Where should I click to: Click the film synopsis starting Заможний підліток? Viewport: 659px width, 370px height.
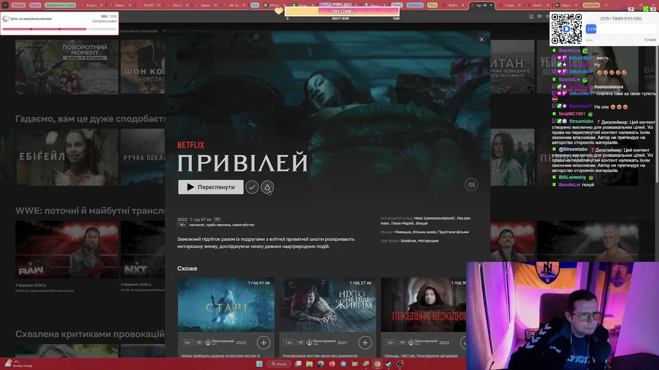click(266, 243)
